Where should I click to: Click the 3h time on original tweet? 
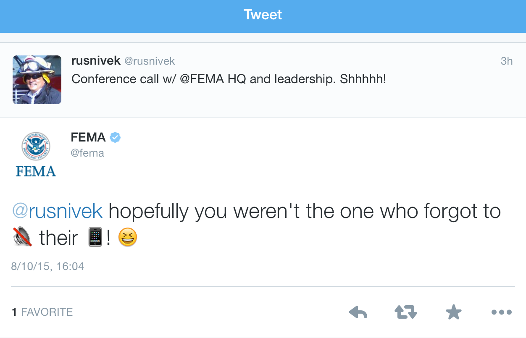point(506,61)
